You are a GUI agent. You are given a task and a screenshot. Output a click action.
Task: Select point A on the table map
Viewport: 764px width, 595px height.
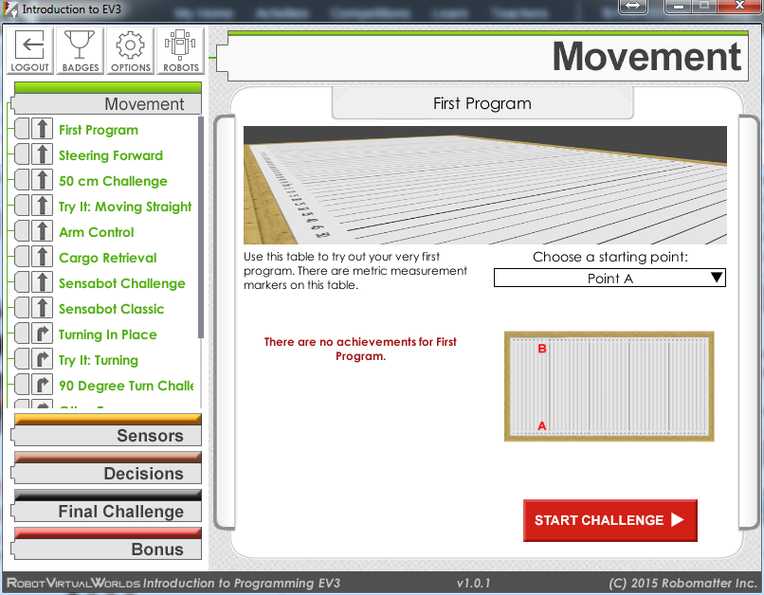pyautogui.click(x=542, y=425)
